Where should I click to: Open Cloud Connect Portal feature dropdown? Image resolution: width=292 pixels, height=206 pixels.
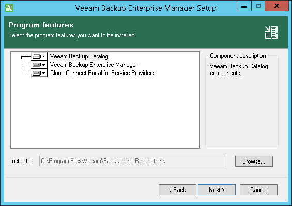click(39, 73)
